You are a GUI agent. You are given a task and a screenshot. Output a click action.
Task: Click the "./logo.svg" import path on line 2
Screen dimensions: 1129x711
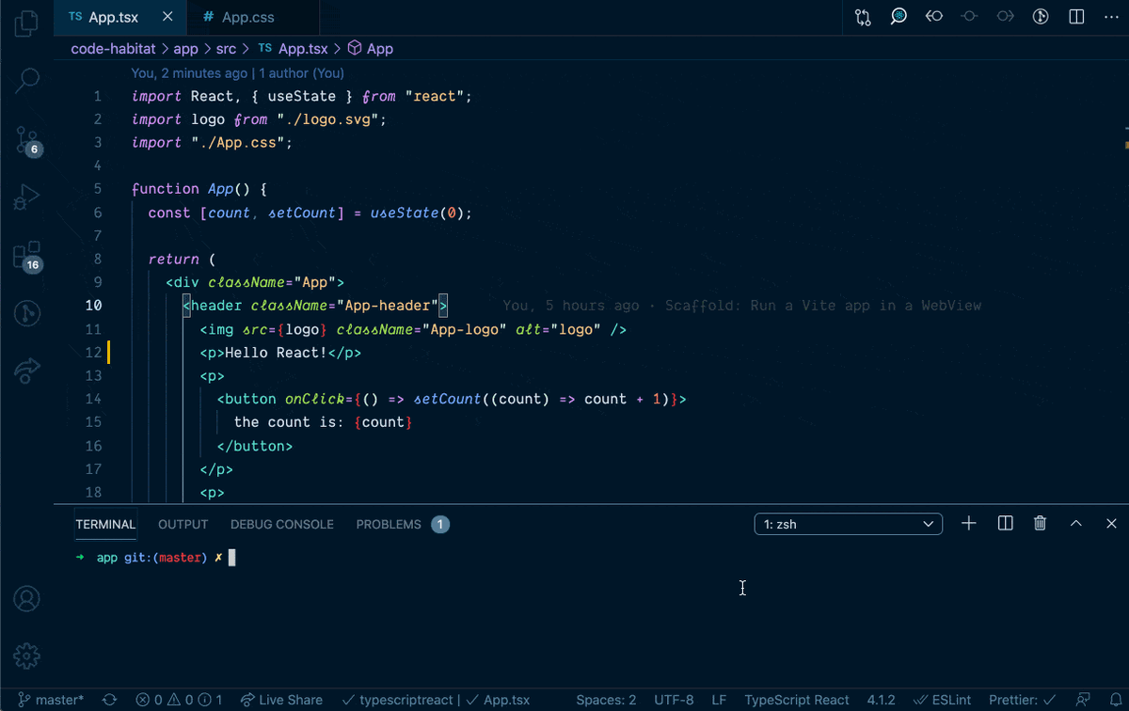329,119
